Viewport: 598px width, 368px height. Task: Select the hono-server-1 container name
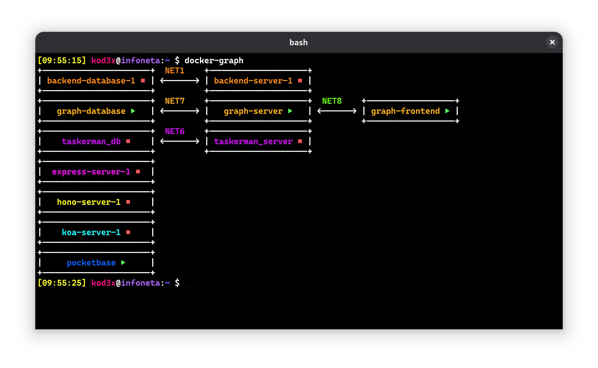88,202
